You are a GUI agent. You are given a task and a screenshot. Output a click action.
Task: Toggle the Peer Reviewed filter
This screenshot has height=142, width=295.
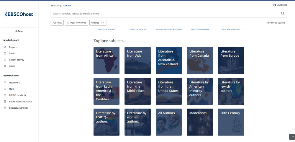77,23
